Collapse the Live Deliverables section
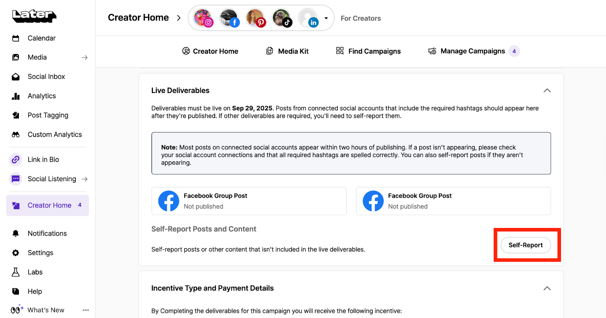The image size is (606, 318). pyautogui.click(x=547, y=90)
